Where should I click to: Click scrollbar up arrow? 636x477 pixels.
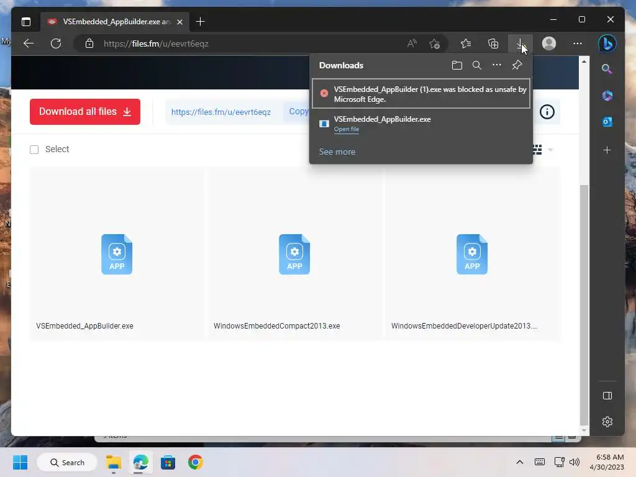pyautogui.click(x=584, y=61)
